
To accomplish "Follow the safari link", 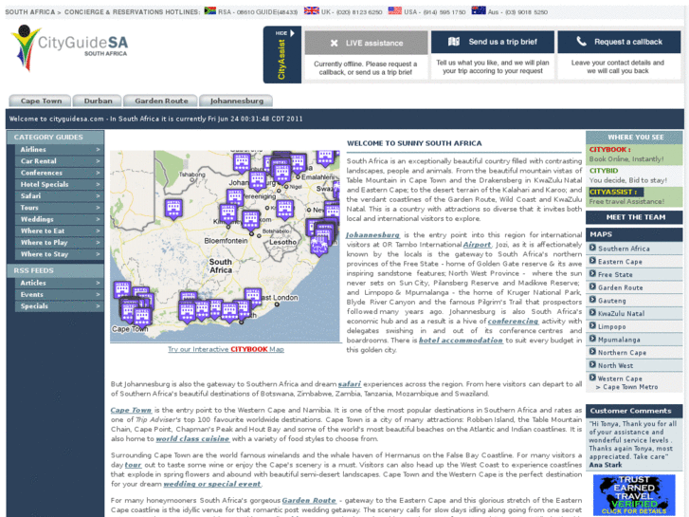I will point(350,384).
